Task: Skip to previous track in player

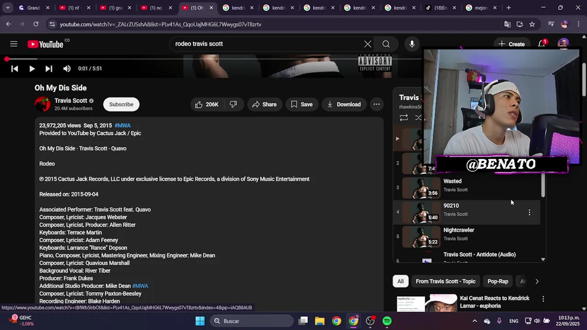Action: click(15, 68)
